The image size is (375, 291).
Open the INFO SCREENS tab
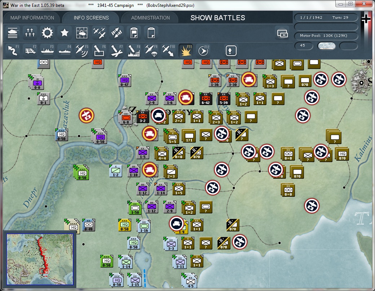tap(91, 18)
